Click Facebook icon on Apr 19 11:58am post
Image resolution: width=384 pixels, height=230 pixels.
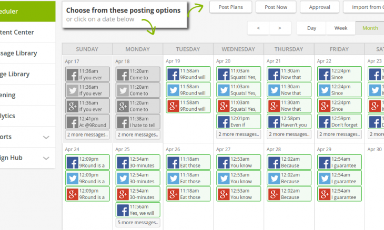pyautogui.click(x=173, y=74)
